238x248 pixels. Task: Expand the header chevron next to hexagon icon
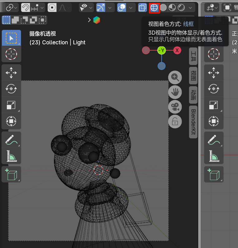(x=89, y=20)
